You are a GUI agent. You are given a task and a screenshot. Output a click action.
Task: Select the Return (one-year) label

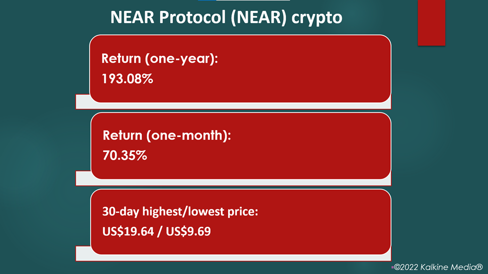(160, 58)
